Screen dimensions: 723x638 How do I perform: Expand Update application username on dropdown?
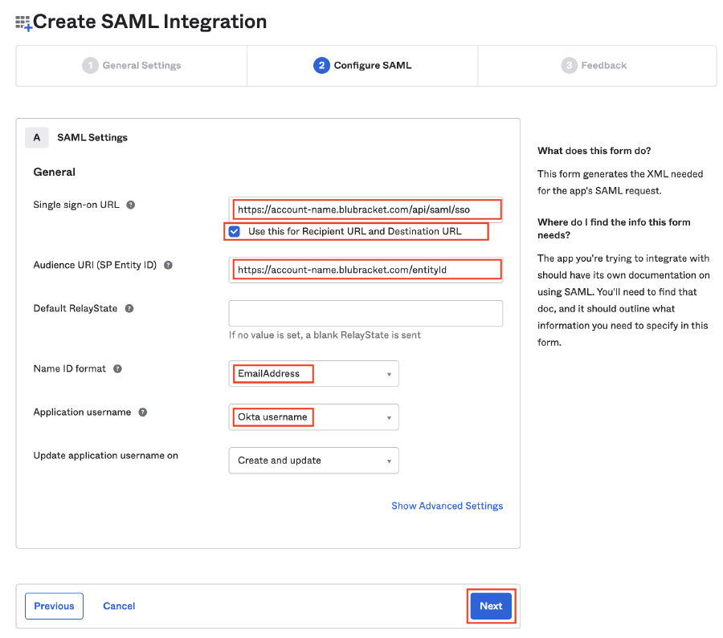(313, 460)
